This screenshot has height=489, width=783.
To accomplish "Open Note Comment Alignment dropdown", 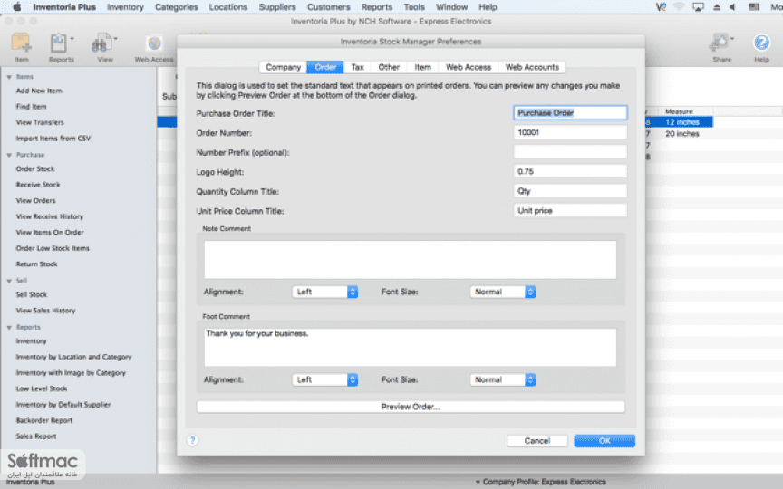I will click(324, 292).
